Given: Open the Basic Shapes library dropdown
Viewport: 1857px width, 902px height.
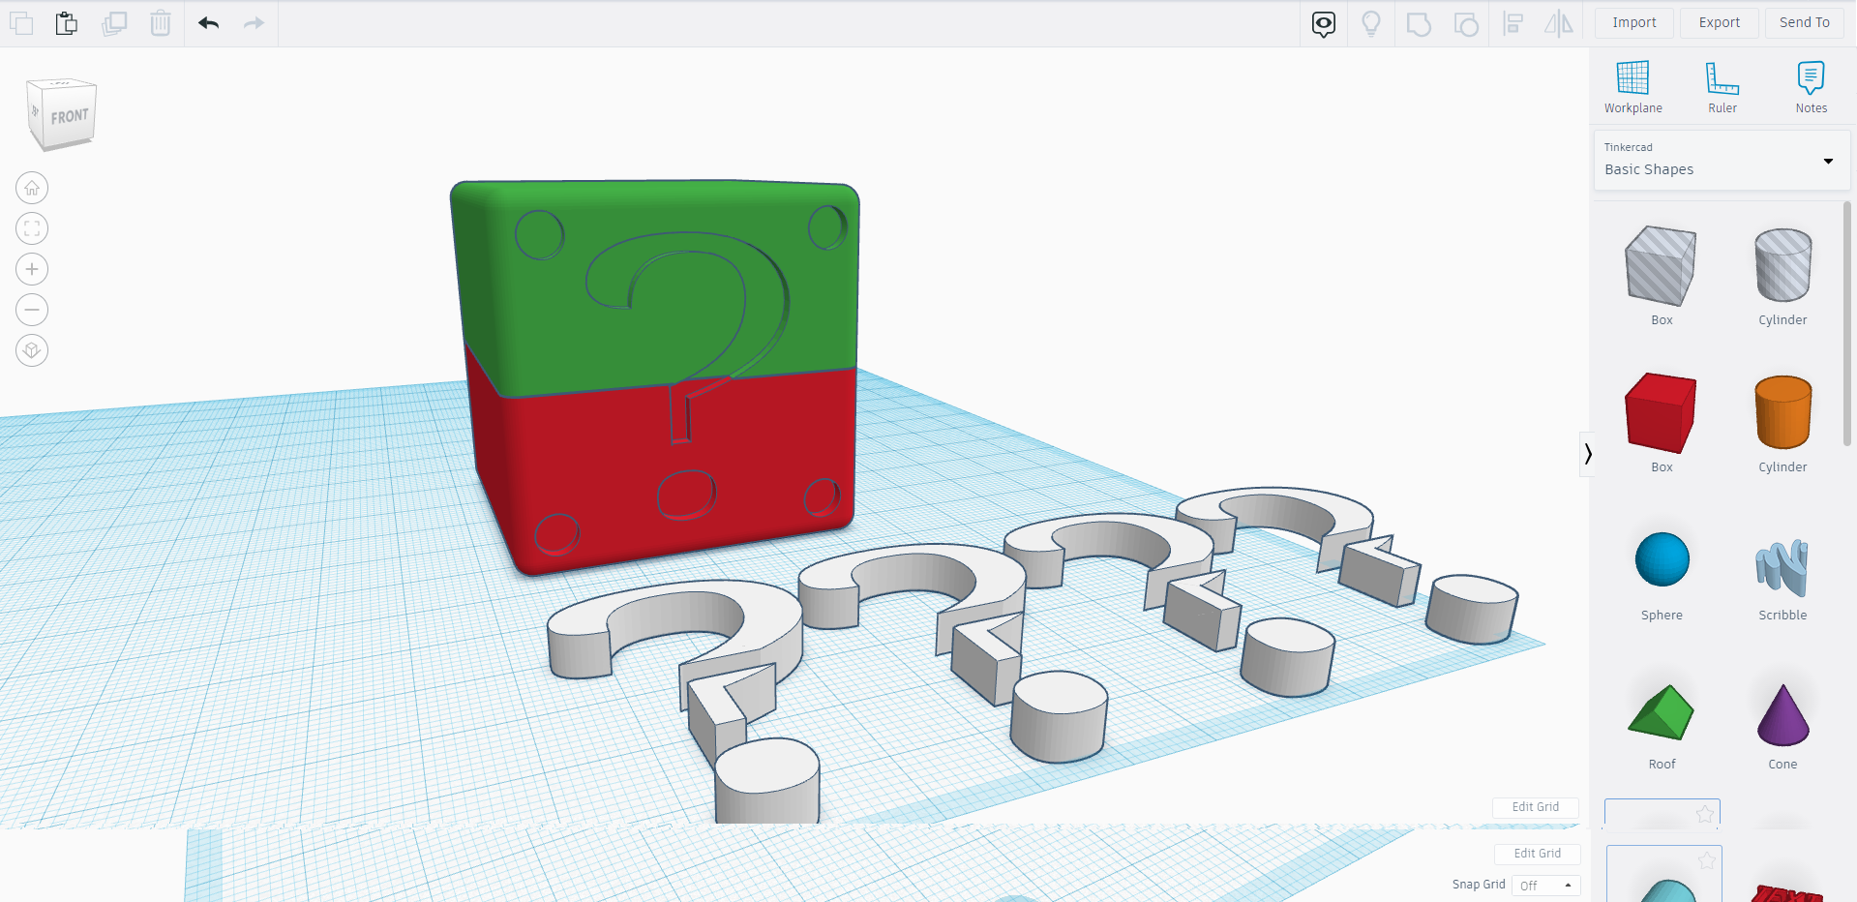Looking at the screenshot, I should click(x=1722, y=160).
